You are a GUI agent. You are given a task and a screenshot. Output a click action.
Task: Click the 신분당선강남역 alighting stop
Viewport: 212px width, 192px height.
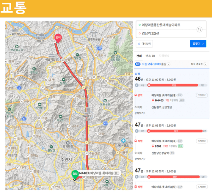click(x=160, y=153)
